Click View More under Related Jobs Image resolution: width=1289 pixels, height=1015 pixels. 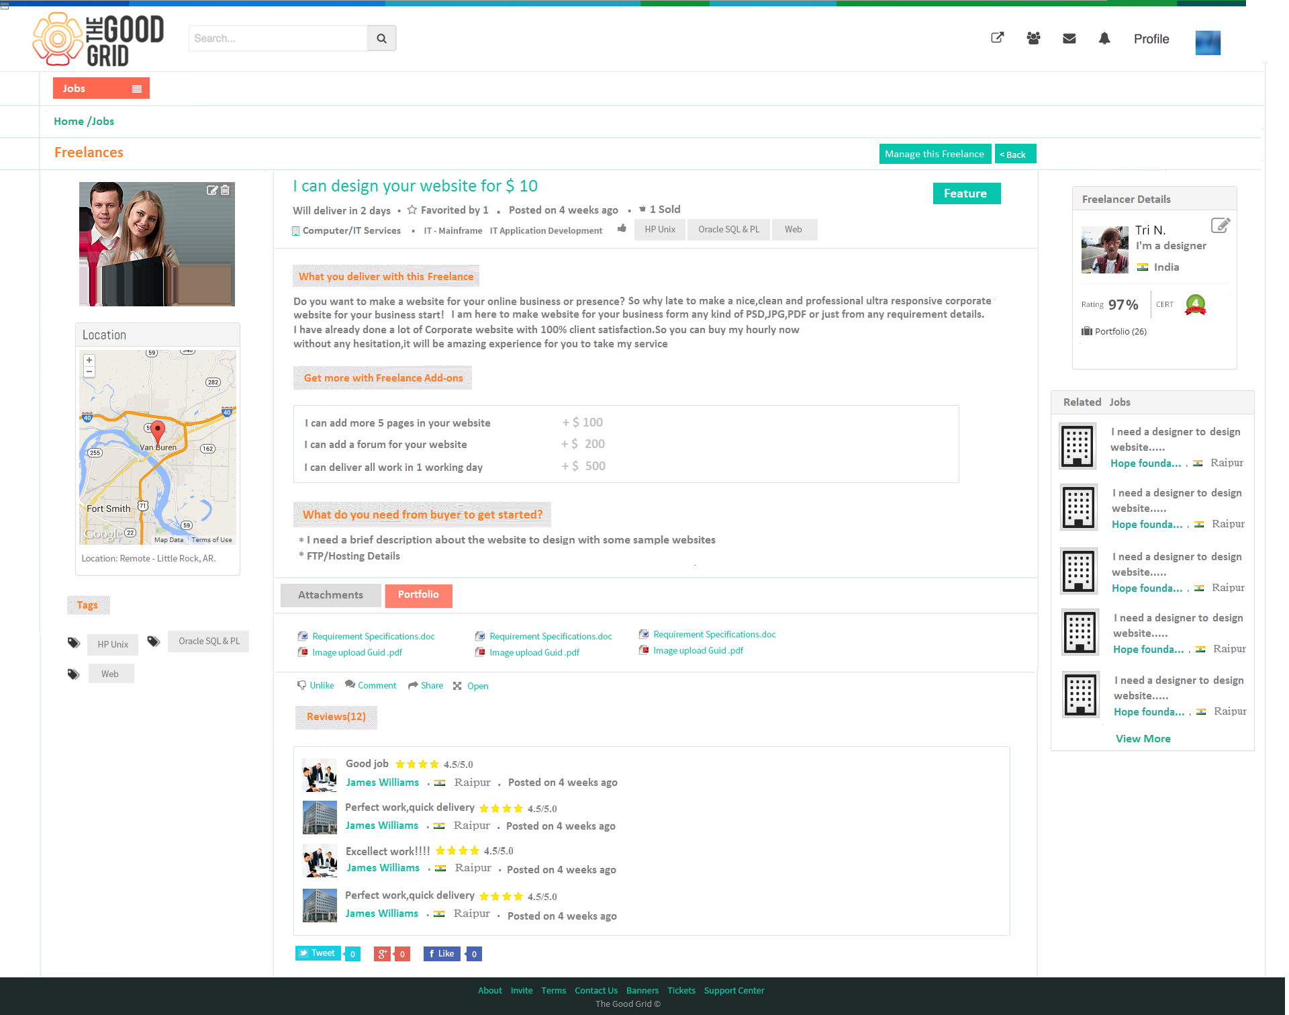(1143, 739)
